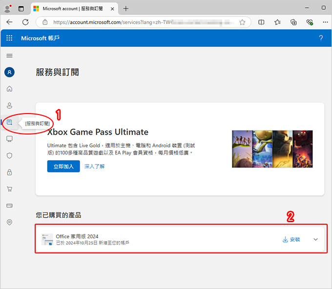This screenshot has width=332, height=289.
Task: Click the 立即加入 button
Action: pos(63,166)
